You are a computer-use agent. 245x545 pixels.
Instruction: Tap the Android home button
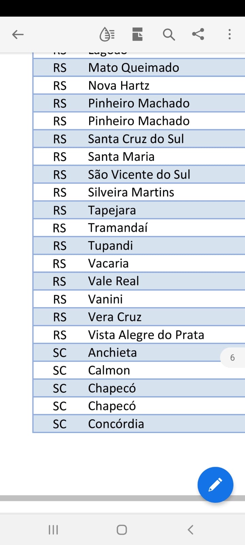(x=122, y=530)
